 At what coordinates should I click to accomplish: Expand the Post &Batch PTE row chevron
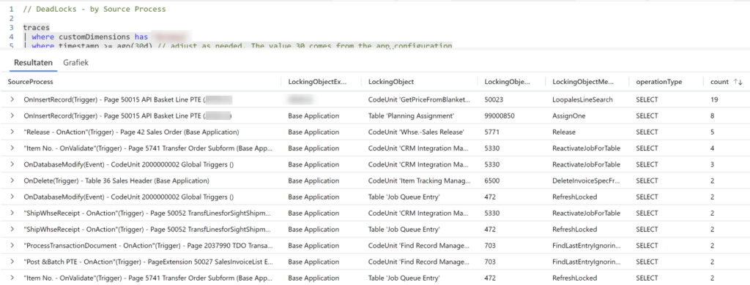click(x=12, y=262)
